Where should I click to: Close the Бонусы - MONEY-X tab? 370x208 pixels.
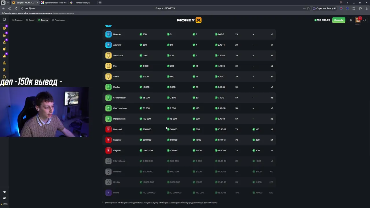37,3
